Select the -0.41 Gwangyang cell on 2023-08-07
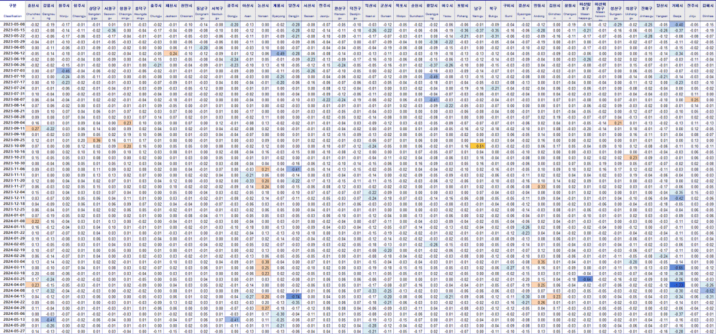 click(x=431, y=99)
